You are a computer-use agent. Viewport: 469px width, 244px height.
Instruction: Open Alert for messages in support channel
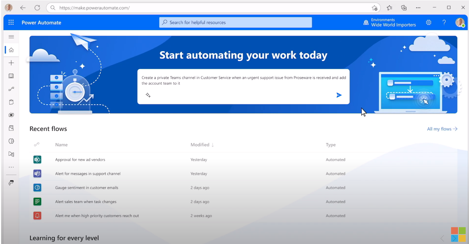point(88,174)
